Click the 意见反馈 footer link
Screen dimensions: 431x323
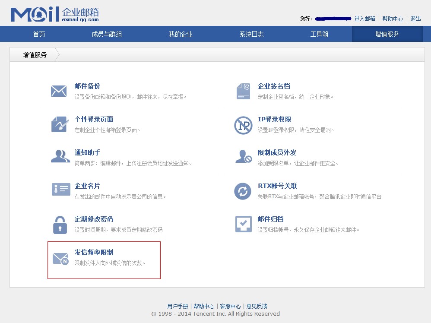(x=257, y=306)
